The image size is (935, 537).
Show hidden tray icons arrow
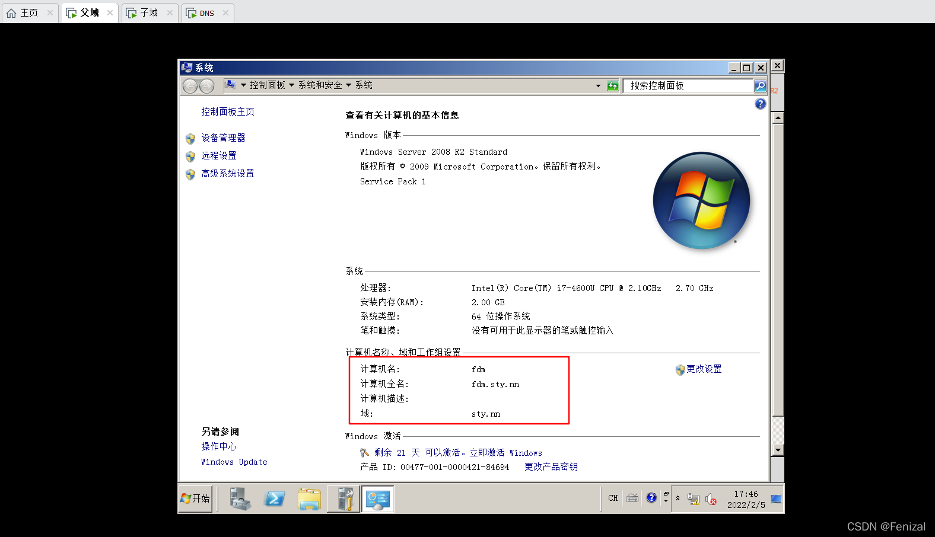pyautogui.click(x=678, y=498)
